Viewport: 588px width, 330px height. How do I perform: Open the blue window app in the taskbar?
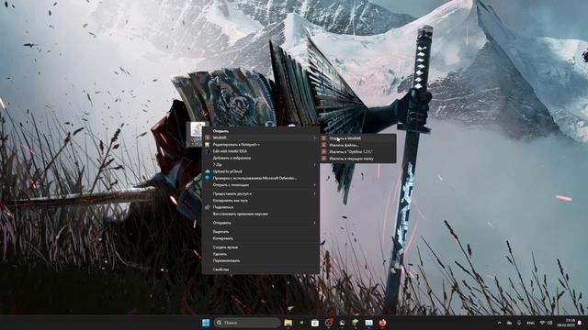(369, 323)
